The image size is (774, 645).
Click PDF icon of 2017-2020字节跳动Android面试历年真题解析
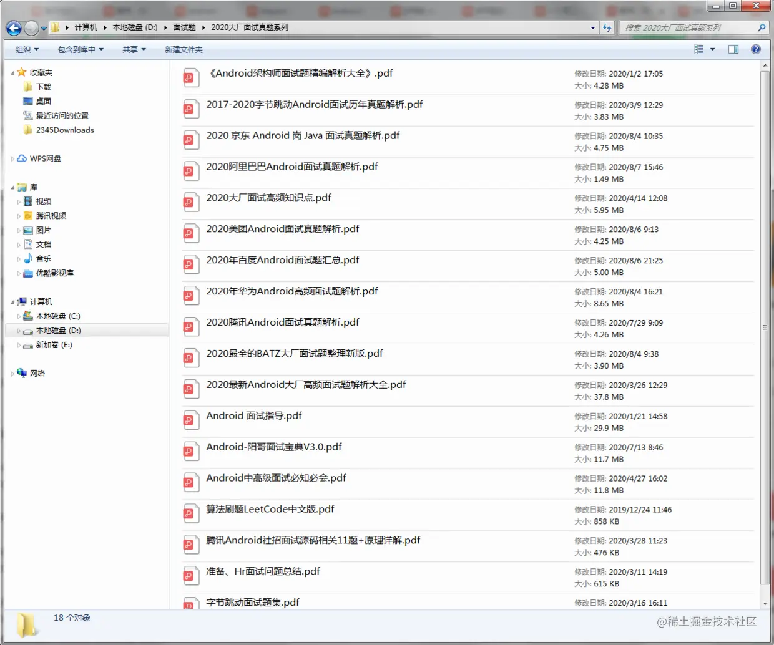[190, 109]
